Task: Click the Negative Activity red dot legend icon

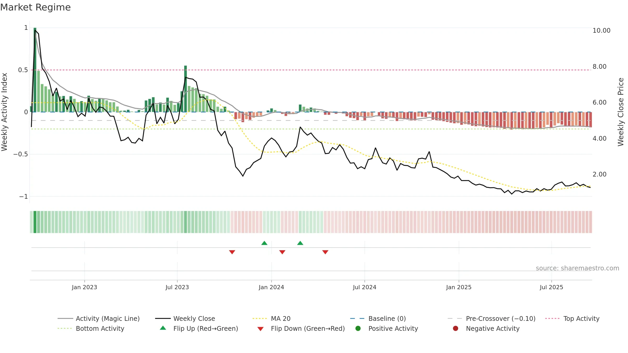Action: [x=456, y=328]
